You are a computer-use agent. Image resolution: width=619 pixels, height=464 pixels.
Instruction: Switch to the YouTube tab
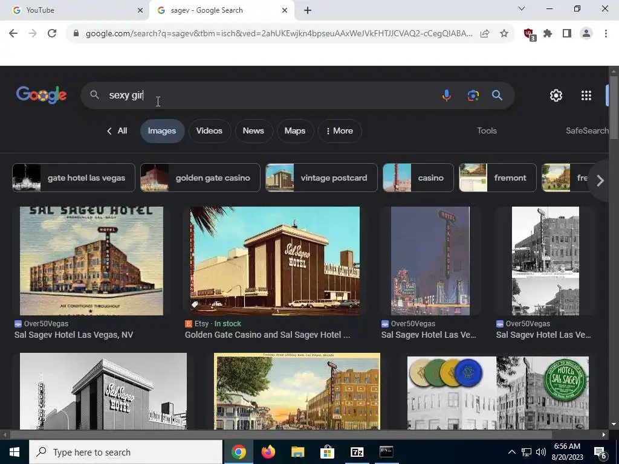pos(74,10)
